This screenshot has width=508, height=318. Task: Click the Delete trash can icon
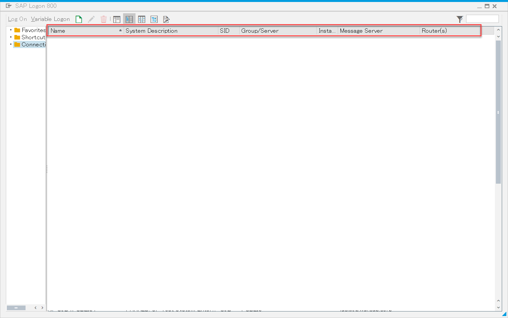[104, 19]
